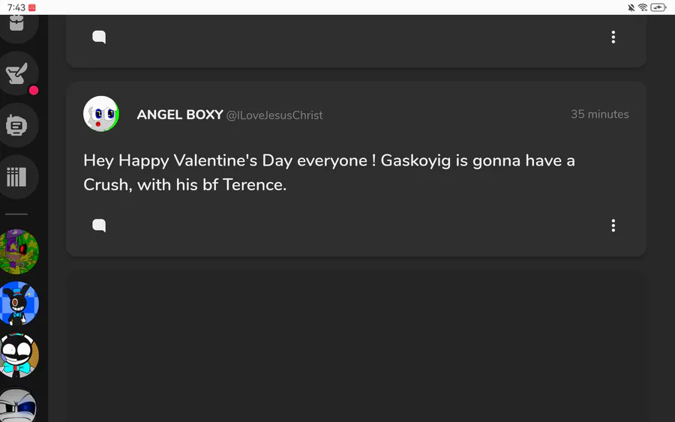Open three-dot menu on ANGEL BOXY's post
The width and height of the screenshot is (675, 422).
[613, 225]
